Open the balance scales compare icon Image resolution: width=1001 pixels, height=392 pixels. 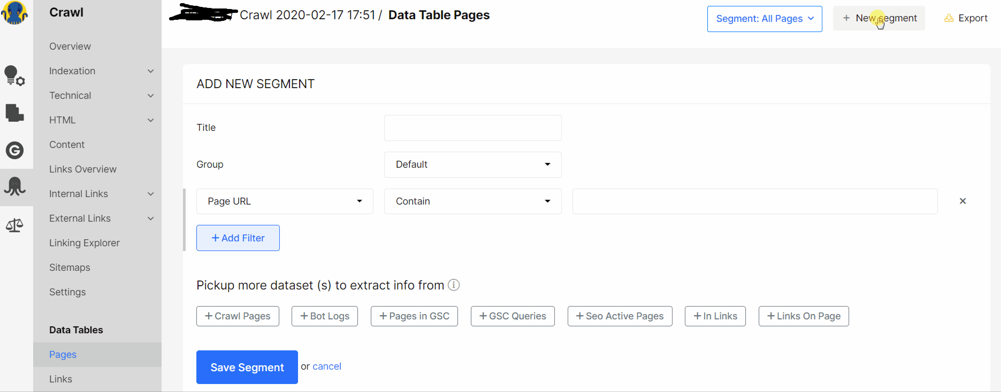pyautogui.click(x=14, y=225)
